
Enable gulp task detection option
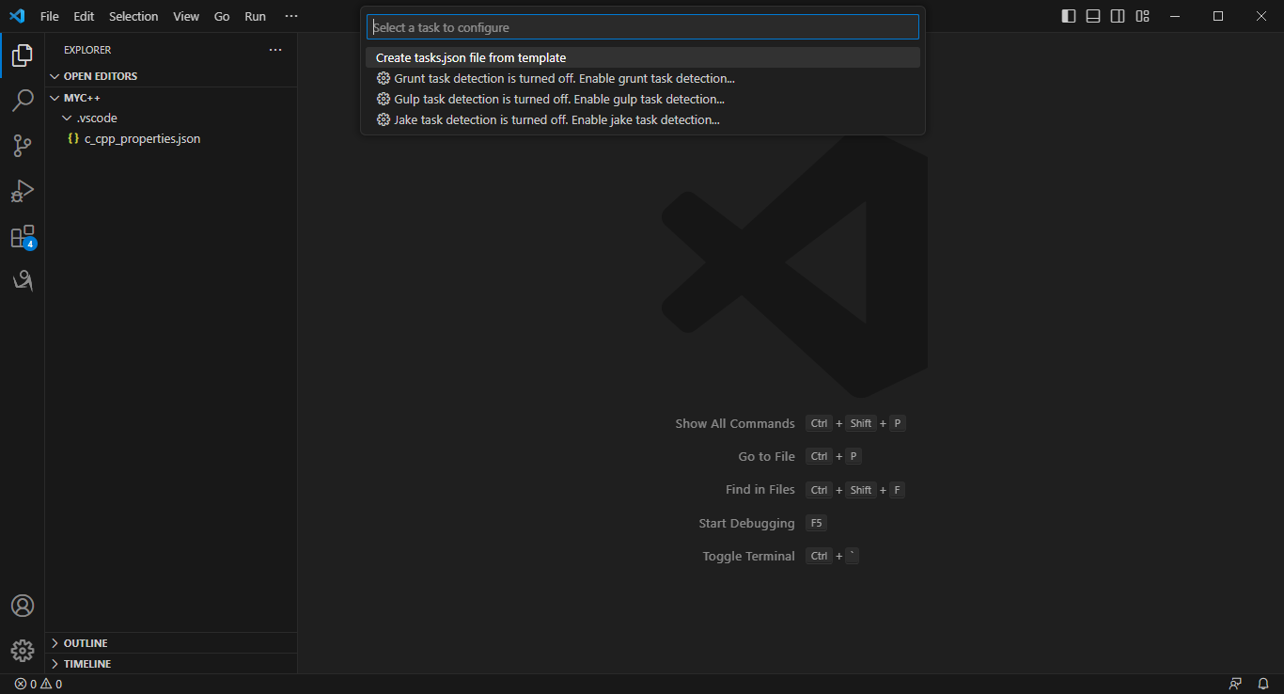click(643, 100)
